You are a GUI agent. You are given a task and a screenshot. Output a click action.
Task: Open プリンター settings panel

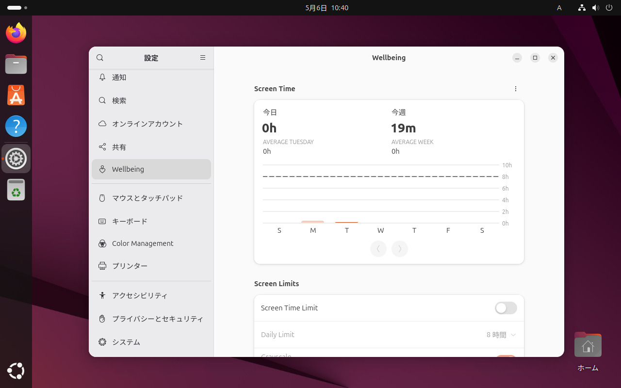point(151,266)
